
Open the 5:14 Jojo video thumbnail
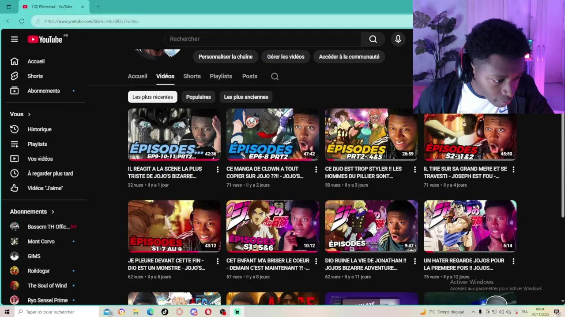pyautogui.click(x=470, y=226)
